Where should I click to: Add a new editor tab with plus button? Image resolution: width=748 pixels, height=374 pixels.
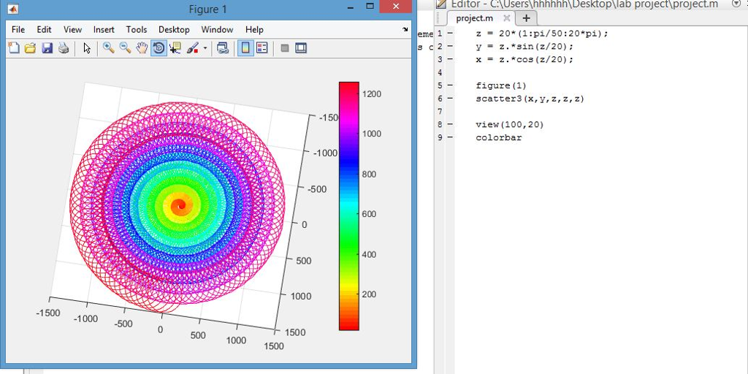(526, 18)
